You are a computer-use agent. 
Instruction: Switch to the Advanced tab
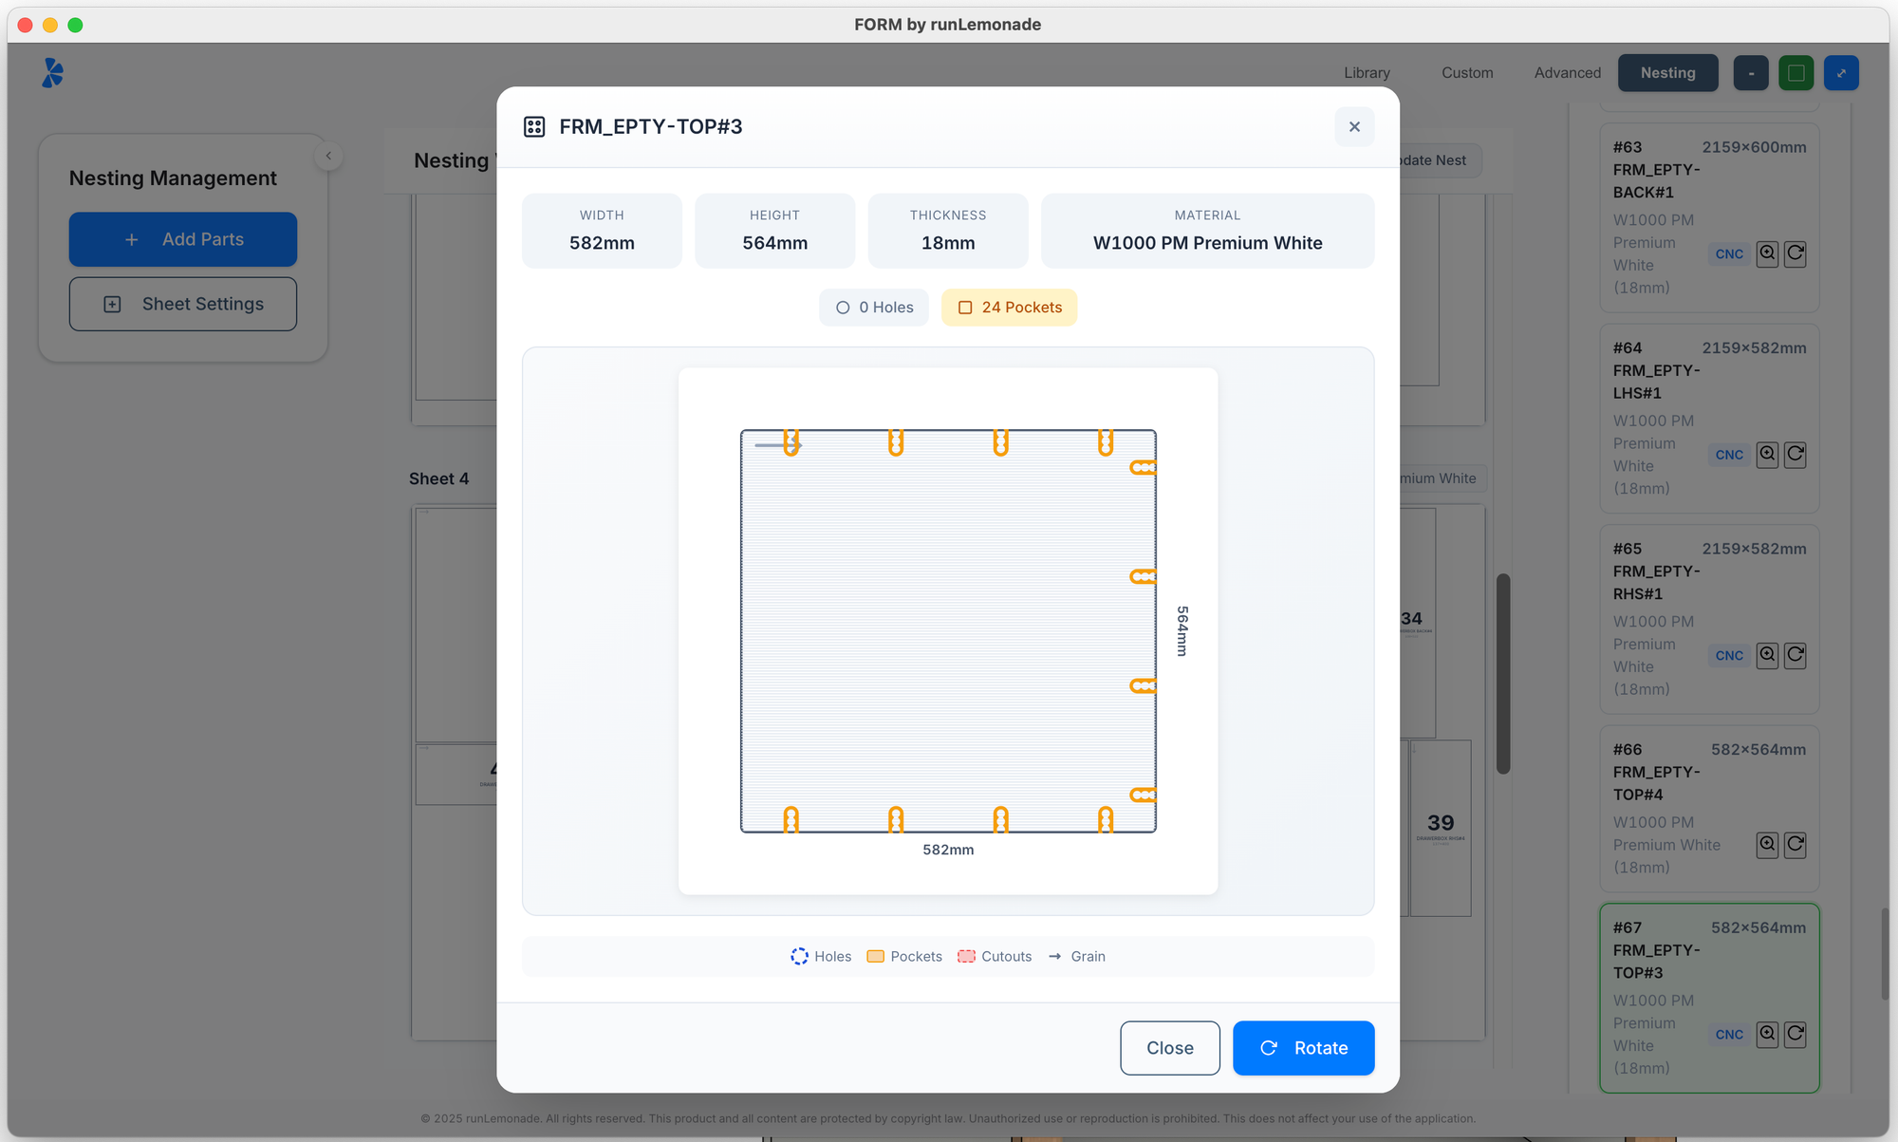[x=1567, y=73]
